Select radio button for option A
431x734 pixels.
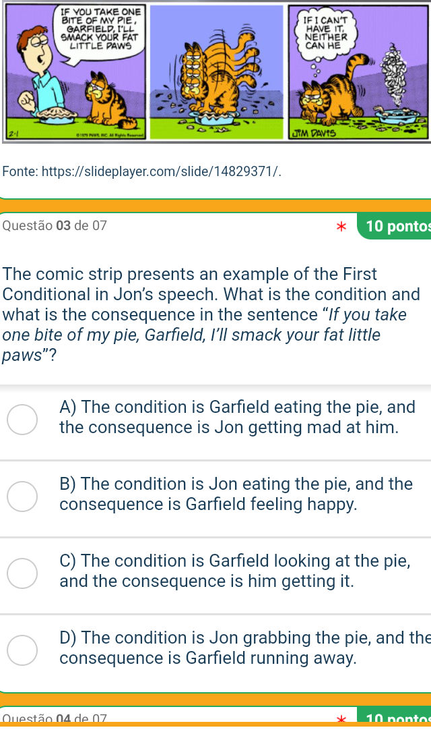point(22,420)
